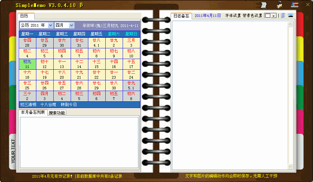Click the memo date 2011年4月11日
This screenshot has height=182, width=313.
208,16
